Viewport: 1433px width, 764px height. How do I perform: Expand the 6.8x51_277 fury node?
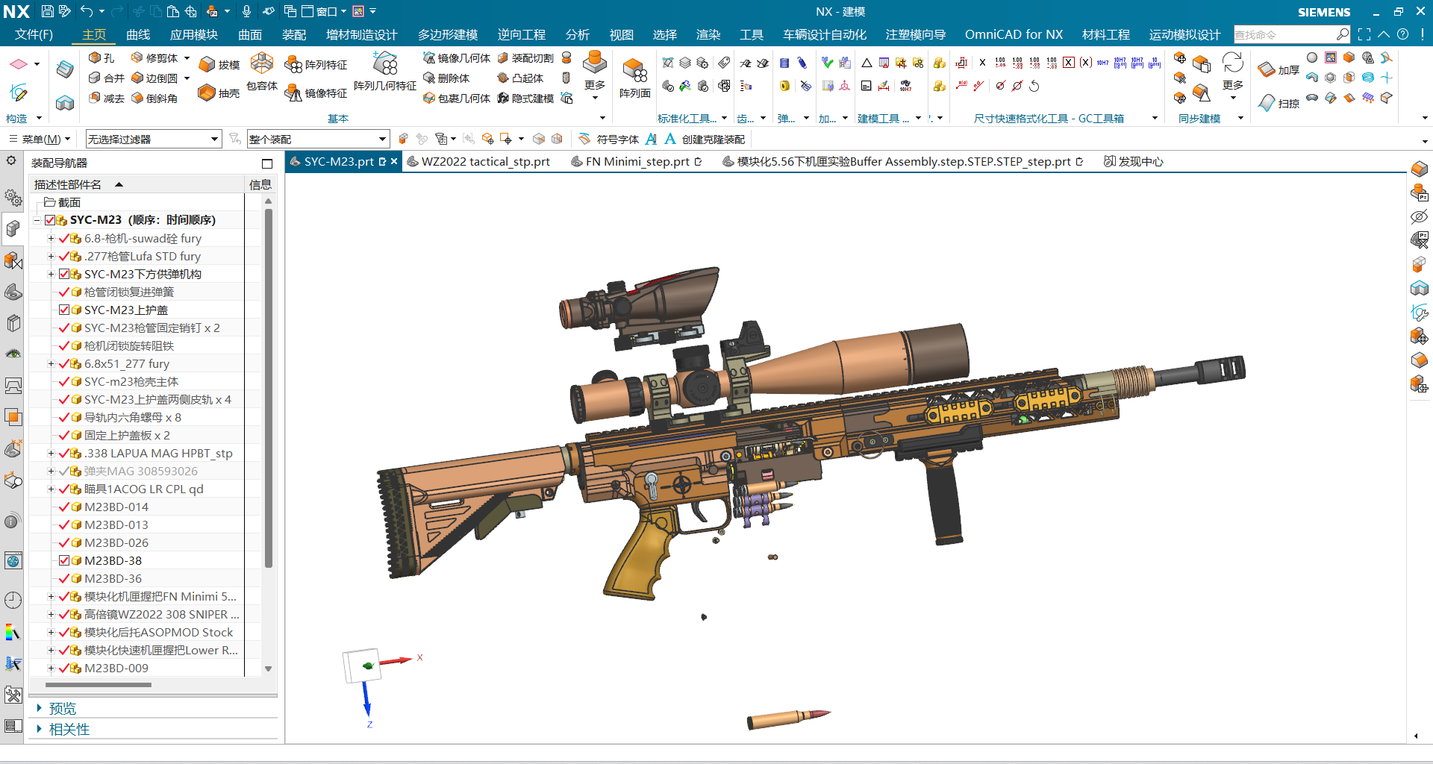click(x=51, y=364)
